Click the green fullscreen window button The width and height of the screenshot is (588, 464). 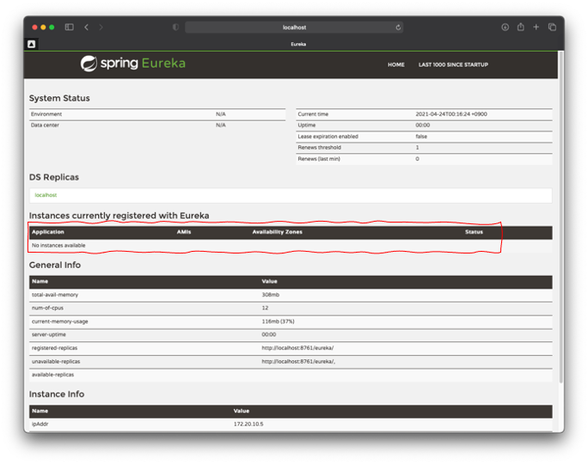click(x=52, y=27)
